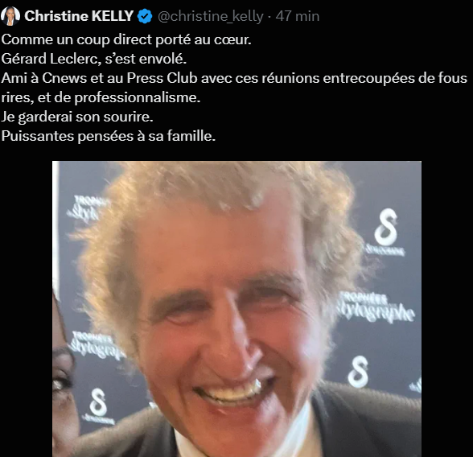Click the text 'rires, et de professionnalisme.'
The height and width of the screenshot is (457, 473).
pos(101,97)
